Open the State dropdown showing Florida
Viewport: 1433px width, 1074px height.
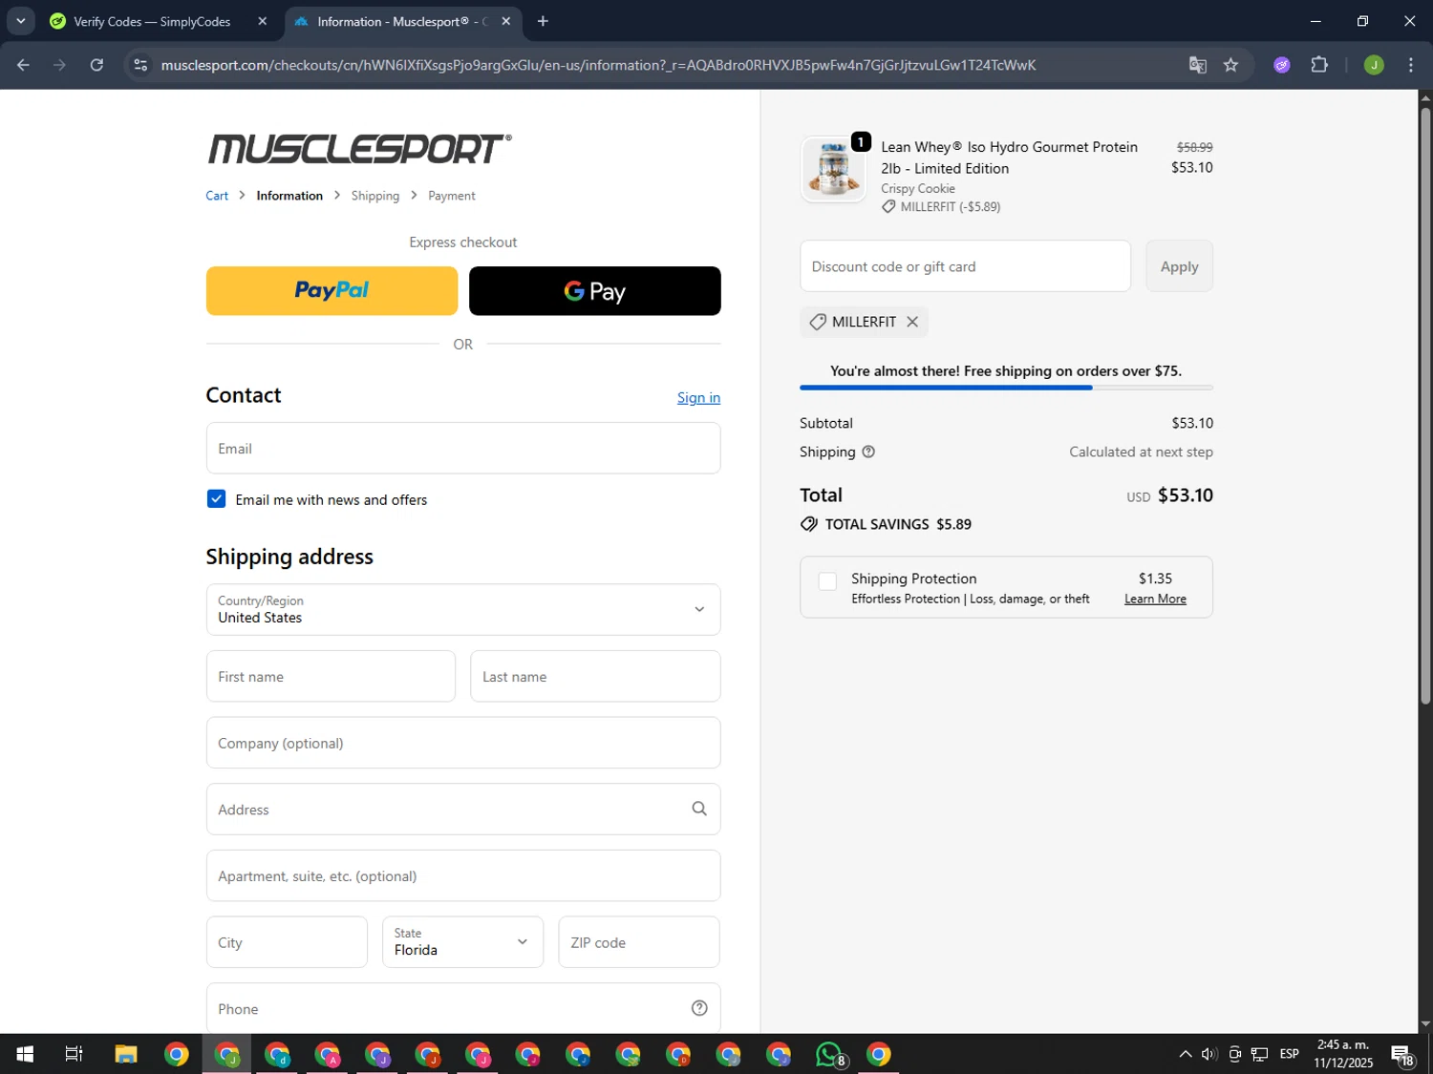click(x=463, y=942)
